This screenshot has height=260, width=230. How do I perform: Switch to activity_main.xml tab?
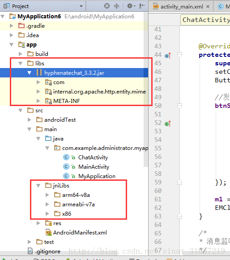click(x=182, y=7)
